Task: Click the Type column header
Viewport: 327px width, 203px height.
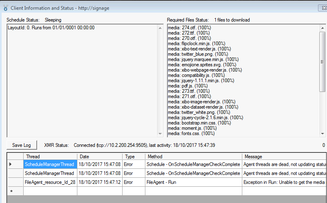Action: 134,156
